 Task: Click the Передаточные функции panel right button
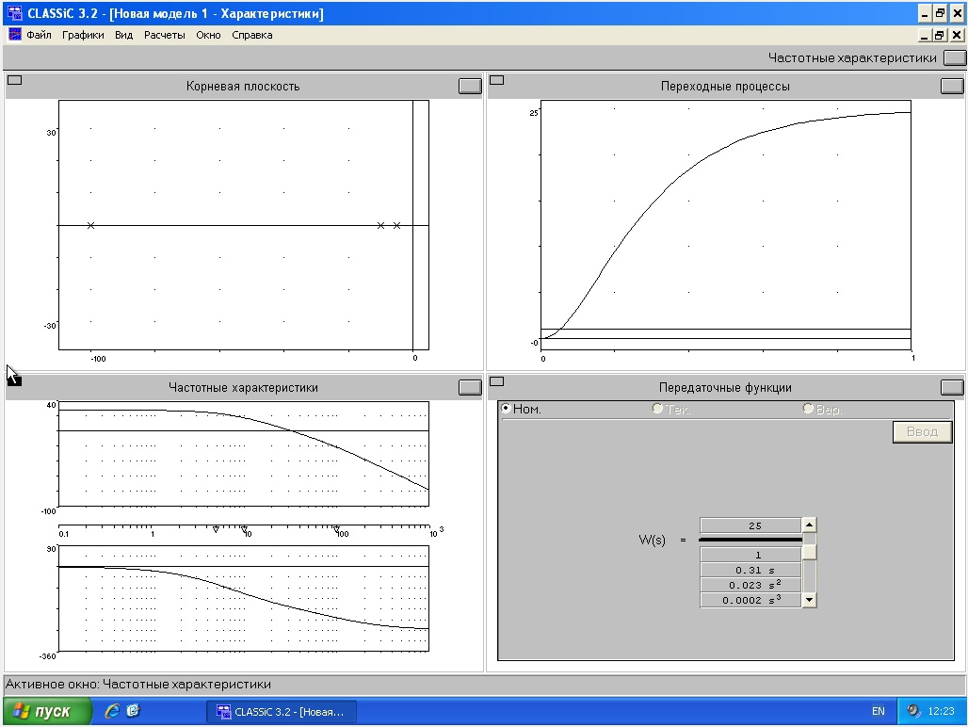[952, 388]
